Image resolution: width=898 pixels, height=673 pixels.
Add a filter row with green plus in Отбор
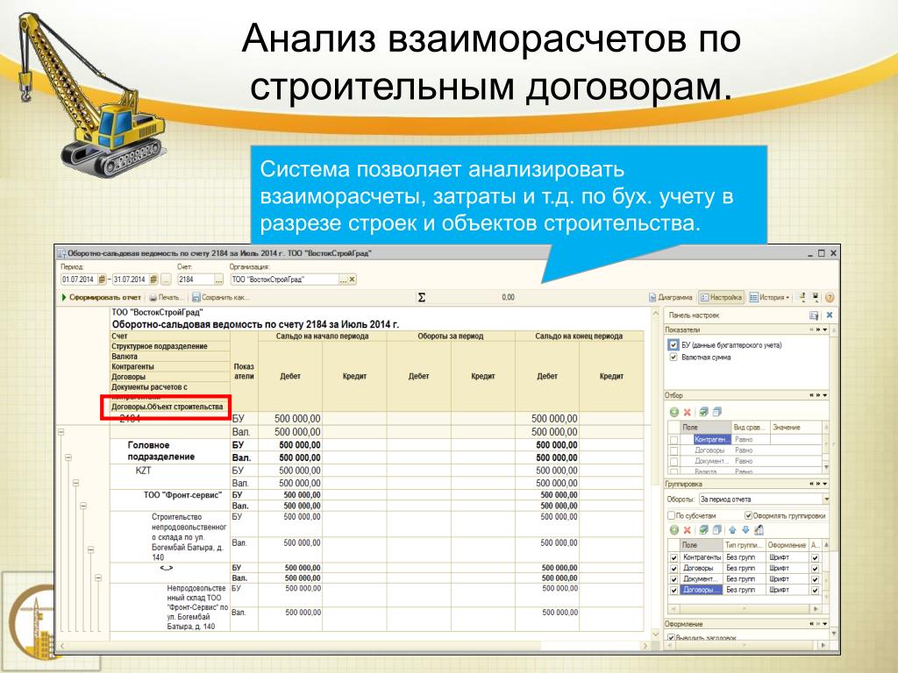(x=674, y=412)
